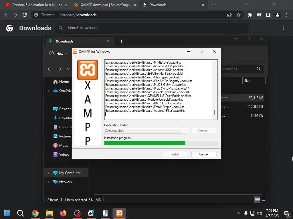
Task: Go back in File Explorer
Action: click(x=50, y=69)
